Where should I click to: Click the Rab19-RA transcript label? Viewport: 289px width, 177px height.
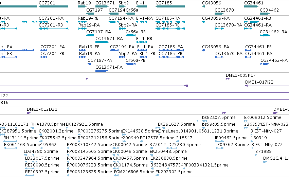89,25
